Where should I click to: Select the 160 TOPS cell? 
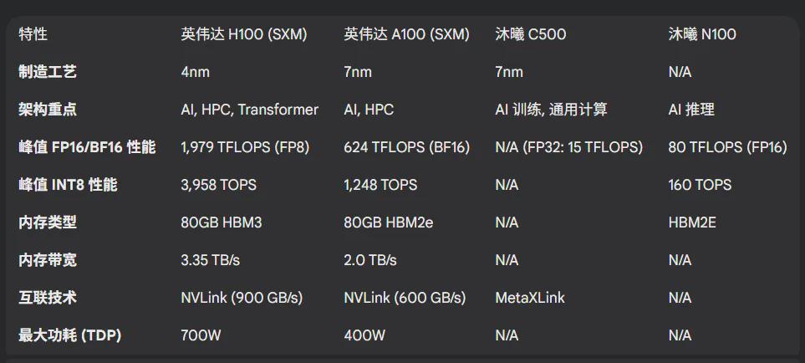pos(700,185)
